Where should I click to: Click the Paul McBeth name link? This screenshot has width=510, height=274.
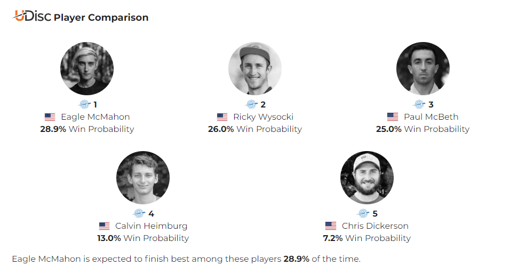(x=431, y=117)
